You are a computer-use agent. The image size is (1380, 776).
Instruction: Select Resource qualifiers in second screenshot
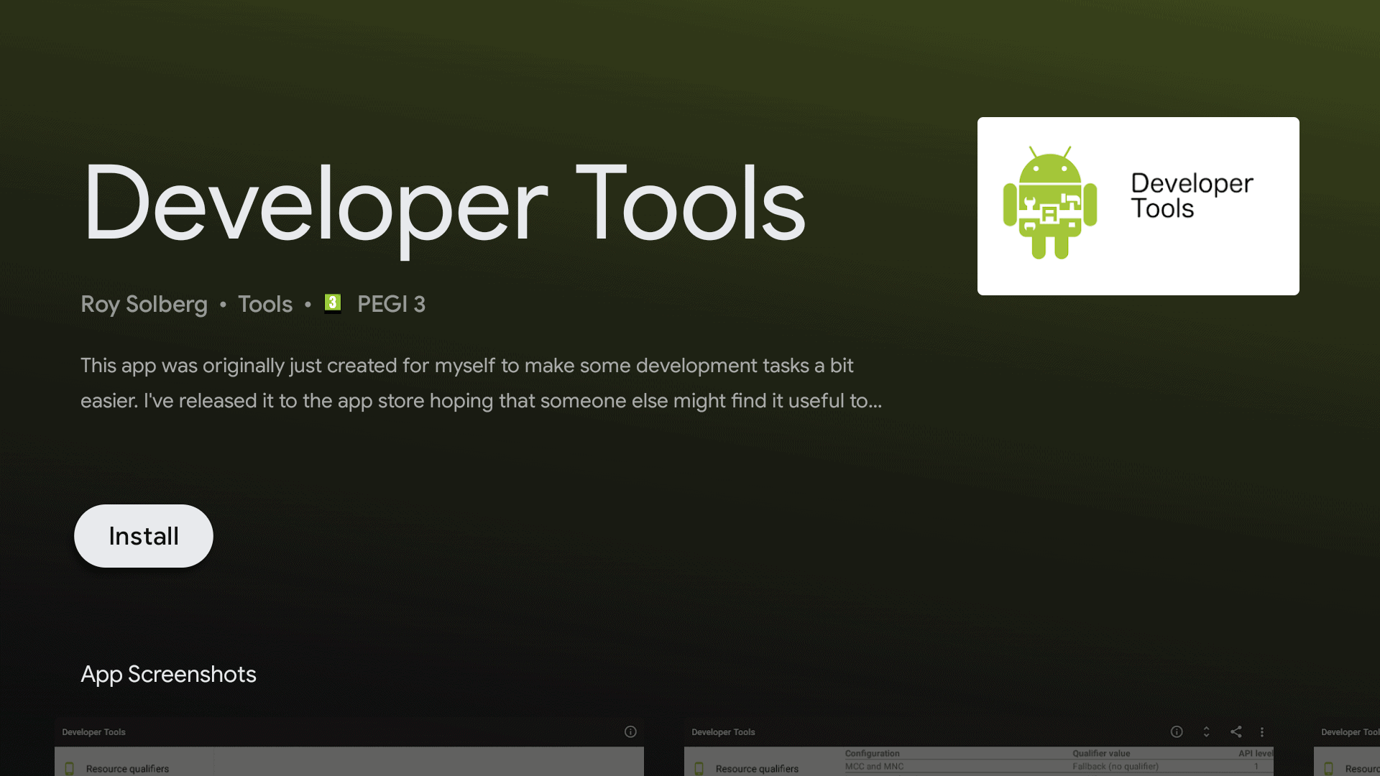pos(757,768)
